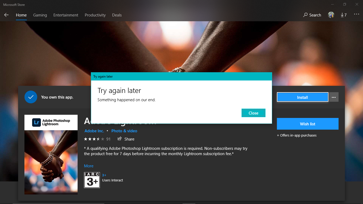363x204 pixels.
Task: Close the Try again later dialog
Action: (254, 113)
